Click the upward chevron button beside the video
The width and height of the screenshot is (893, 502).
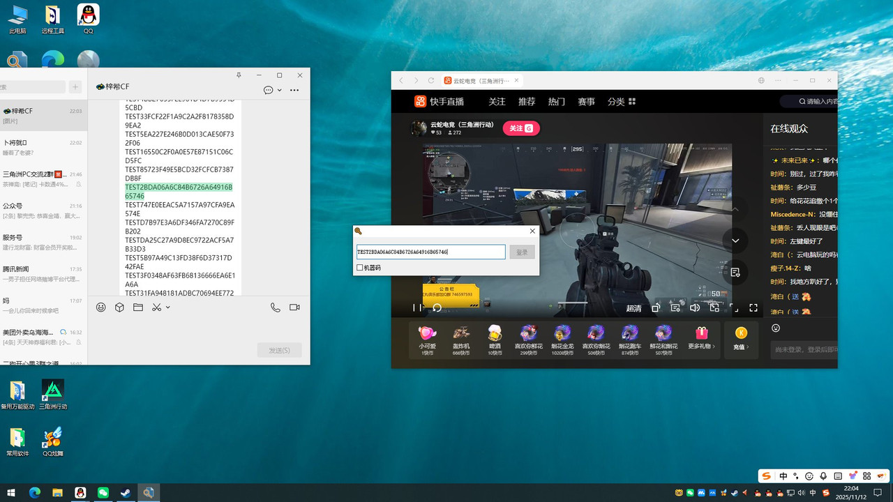735,209
